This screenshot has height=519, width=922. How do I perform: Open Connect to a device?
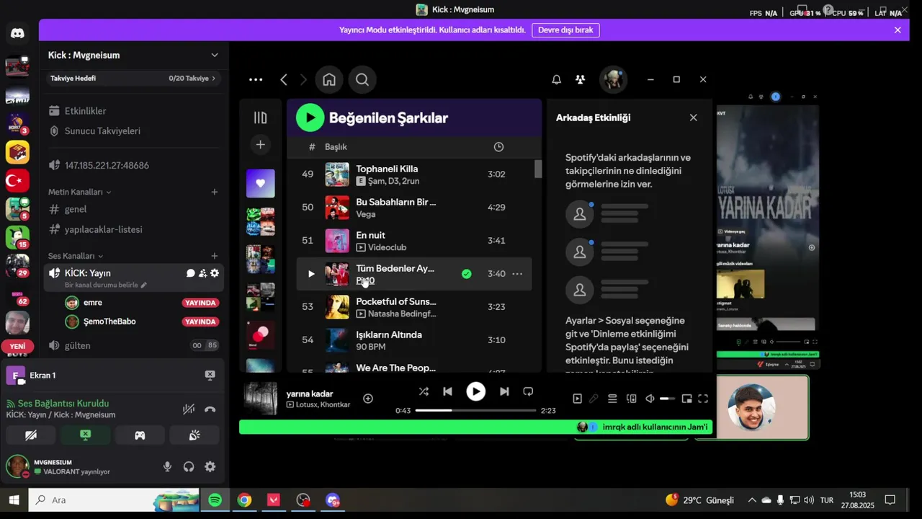click(632, 399)
